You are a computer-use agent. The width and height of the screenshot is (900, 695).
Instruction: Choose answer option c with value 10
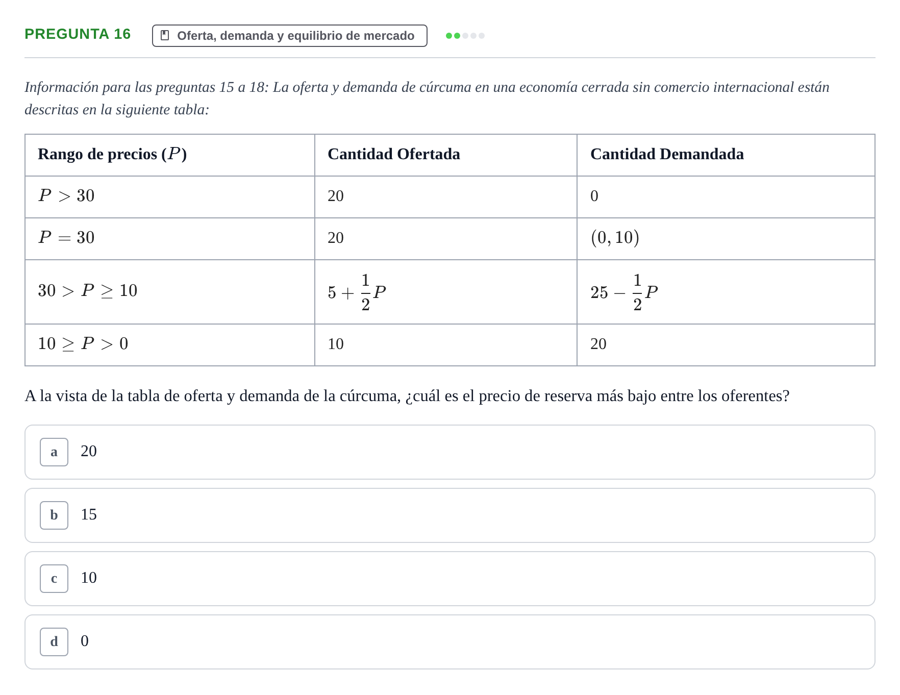coord(450,579)
